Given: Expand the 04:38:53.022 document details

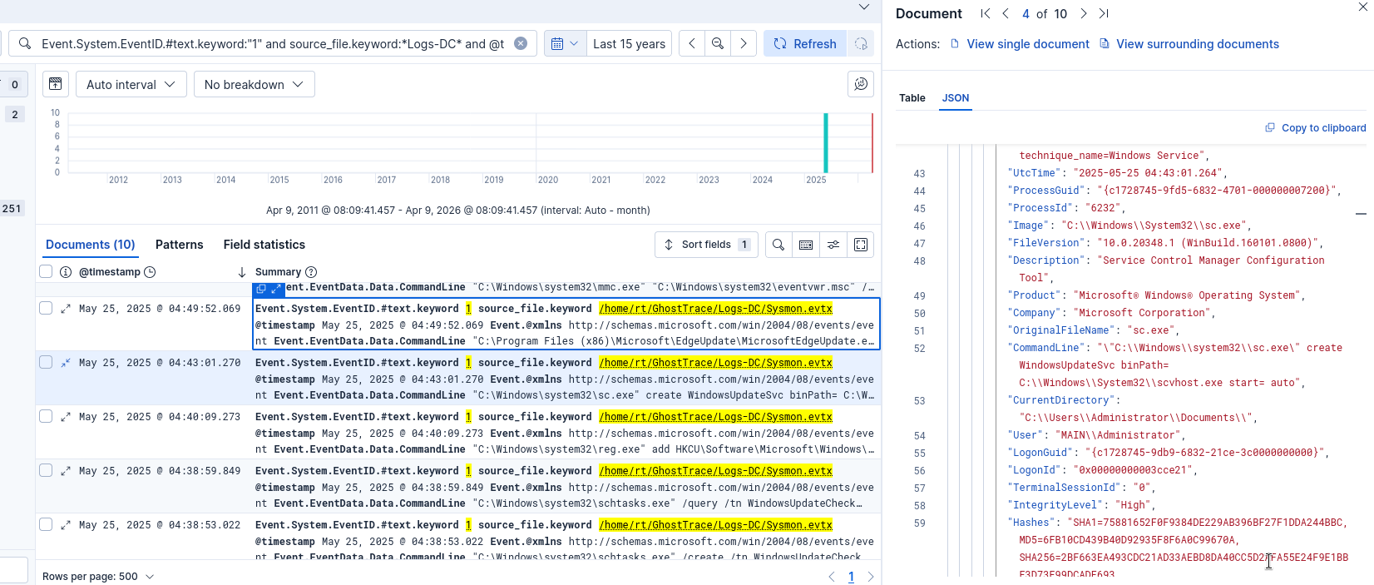Looking at the screenshot, I should pyautogui.click(x=66, y=525).
